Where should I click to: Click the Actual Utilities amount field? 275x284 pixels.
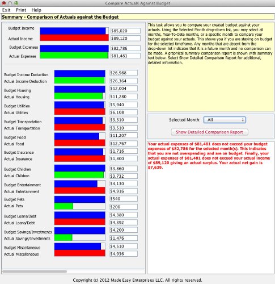coord(124,112)
